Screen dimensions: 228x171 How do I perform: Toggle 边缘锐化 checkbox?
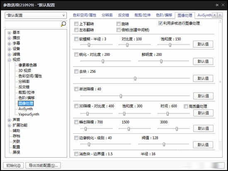pos(76,138)
